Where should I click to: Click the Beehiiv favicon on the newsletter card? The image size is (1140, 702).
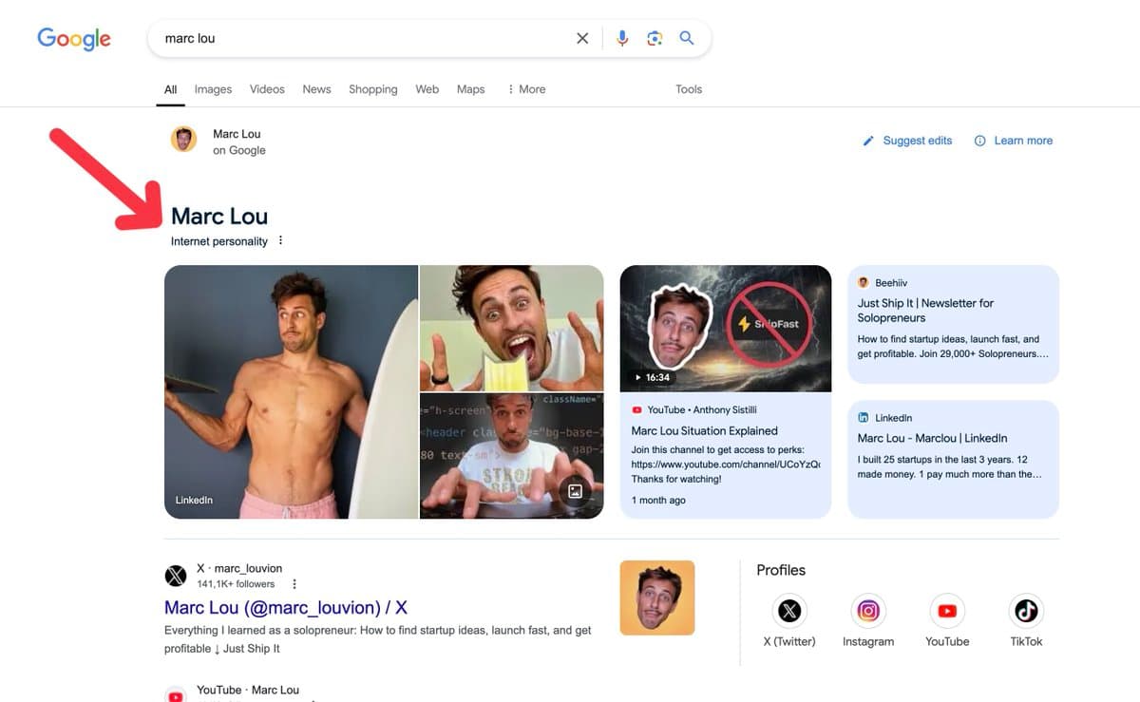click(864, 283)
